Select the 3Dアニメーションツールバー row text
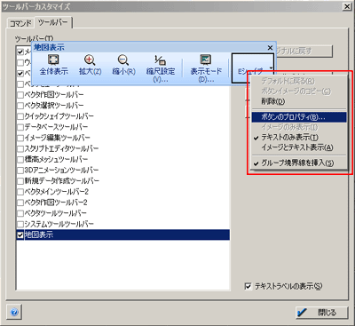The height and width of the screenshot is (326, 355). (x=61, y=171)
